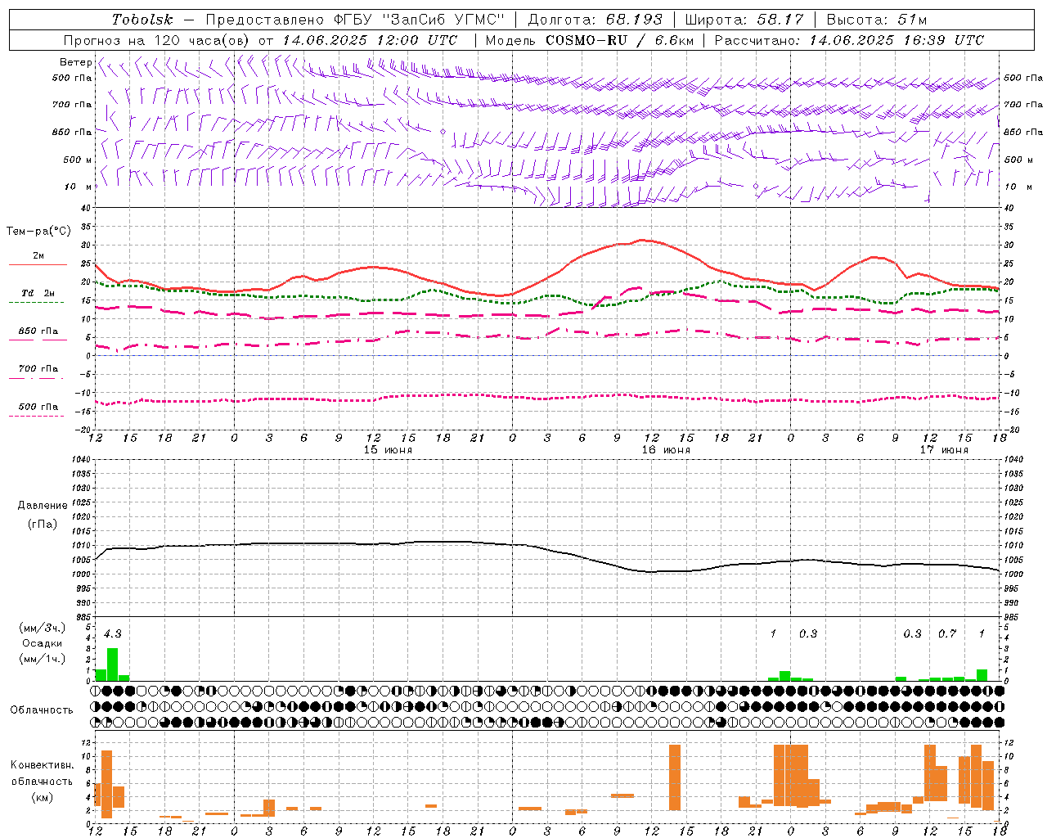The height and width of the screenshot is (838, 1047).
Task: Click the 16 июня date label
Action: point(666,450)
